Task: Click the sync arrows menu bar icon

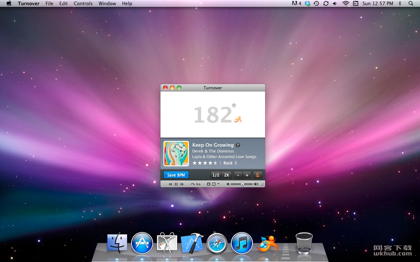Action: click(x=326, y=4)
